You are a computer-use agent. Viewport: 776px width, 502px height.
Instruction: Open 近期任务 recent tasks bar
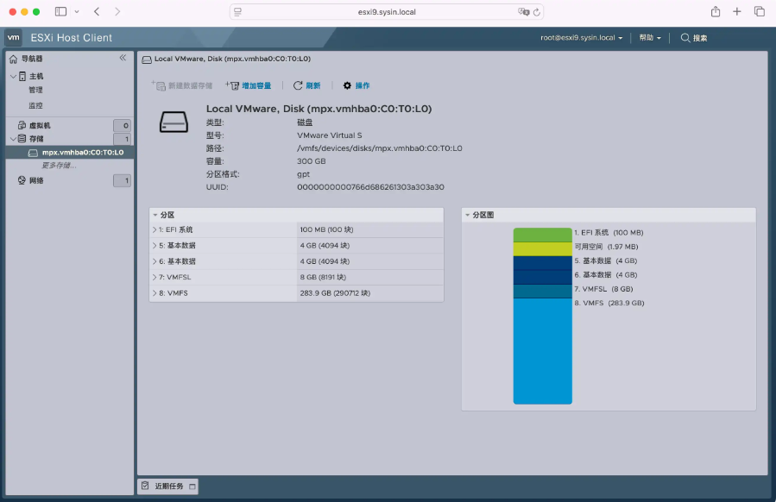coord(168,486)
